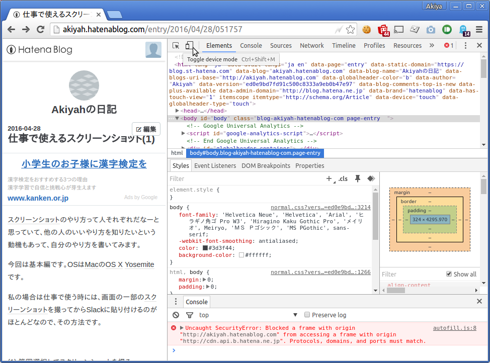Image resolution: width=490 pixels, height=363 pixels.
Task: Click the html breadcrumb item
Action: 177,153
